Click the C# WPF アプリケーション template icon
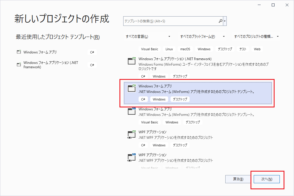 point(132,134)
